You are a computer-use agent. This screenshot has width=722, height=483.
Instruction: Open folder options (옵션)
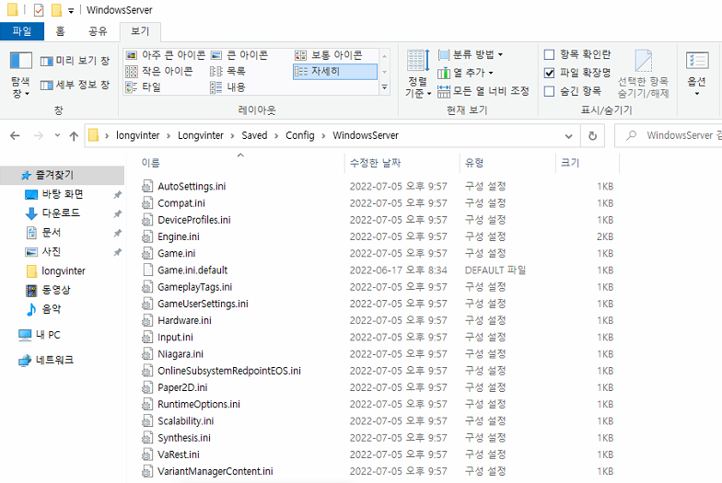point(696,74)
